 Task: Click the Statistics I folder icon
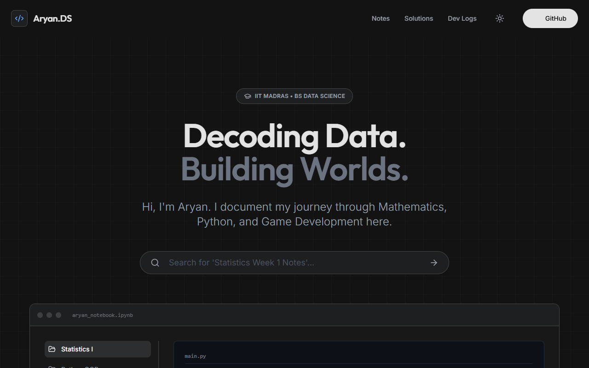coord(52,349)
